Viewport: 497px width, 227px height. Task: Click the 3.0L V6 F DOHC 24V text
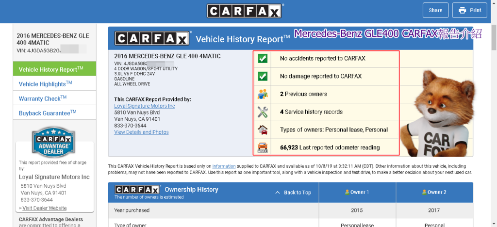(x=135, y=74)
